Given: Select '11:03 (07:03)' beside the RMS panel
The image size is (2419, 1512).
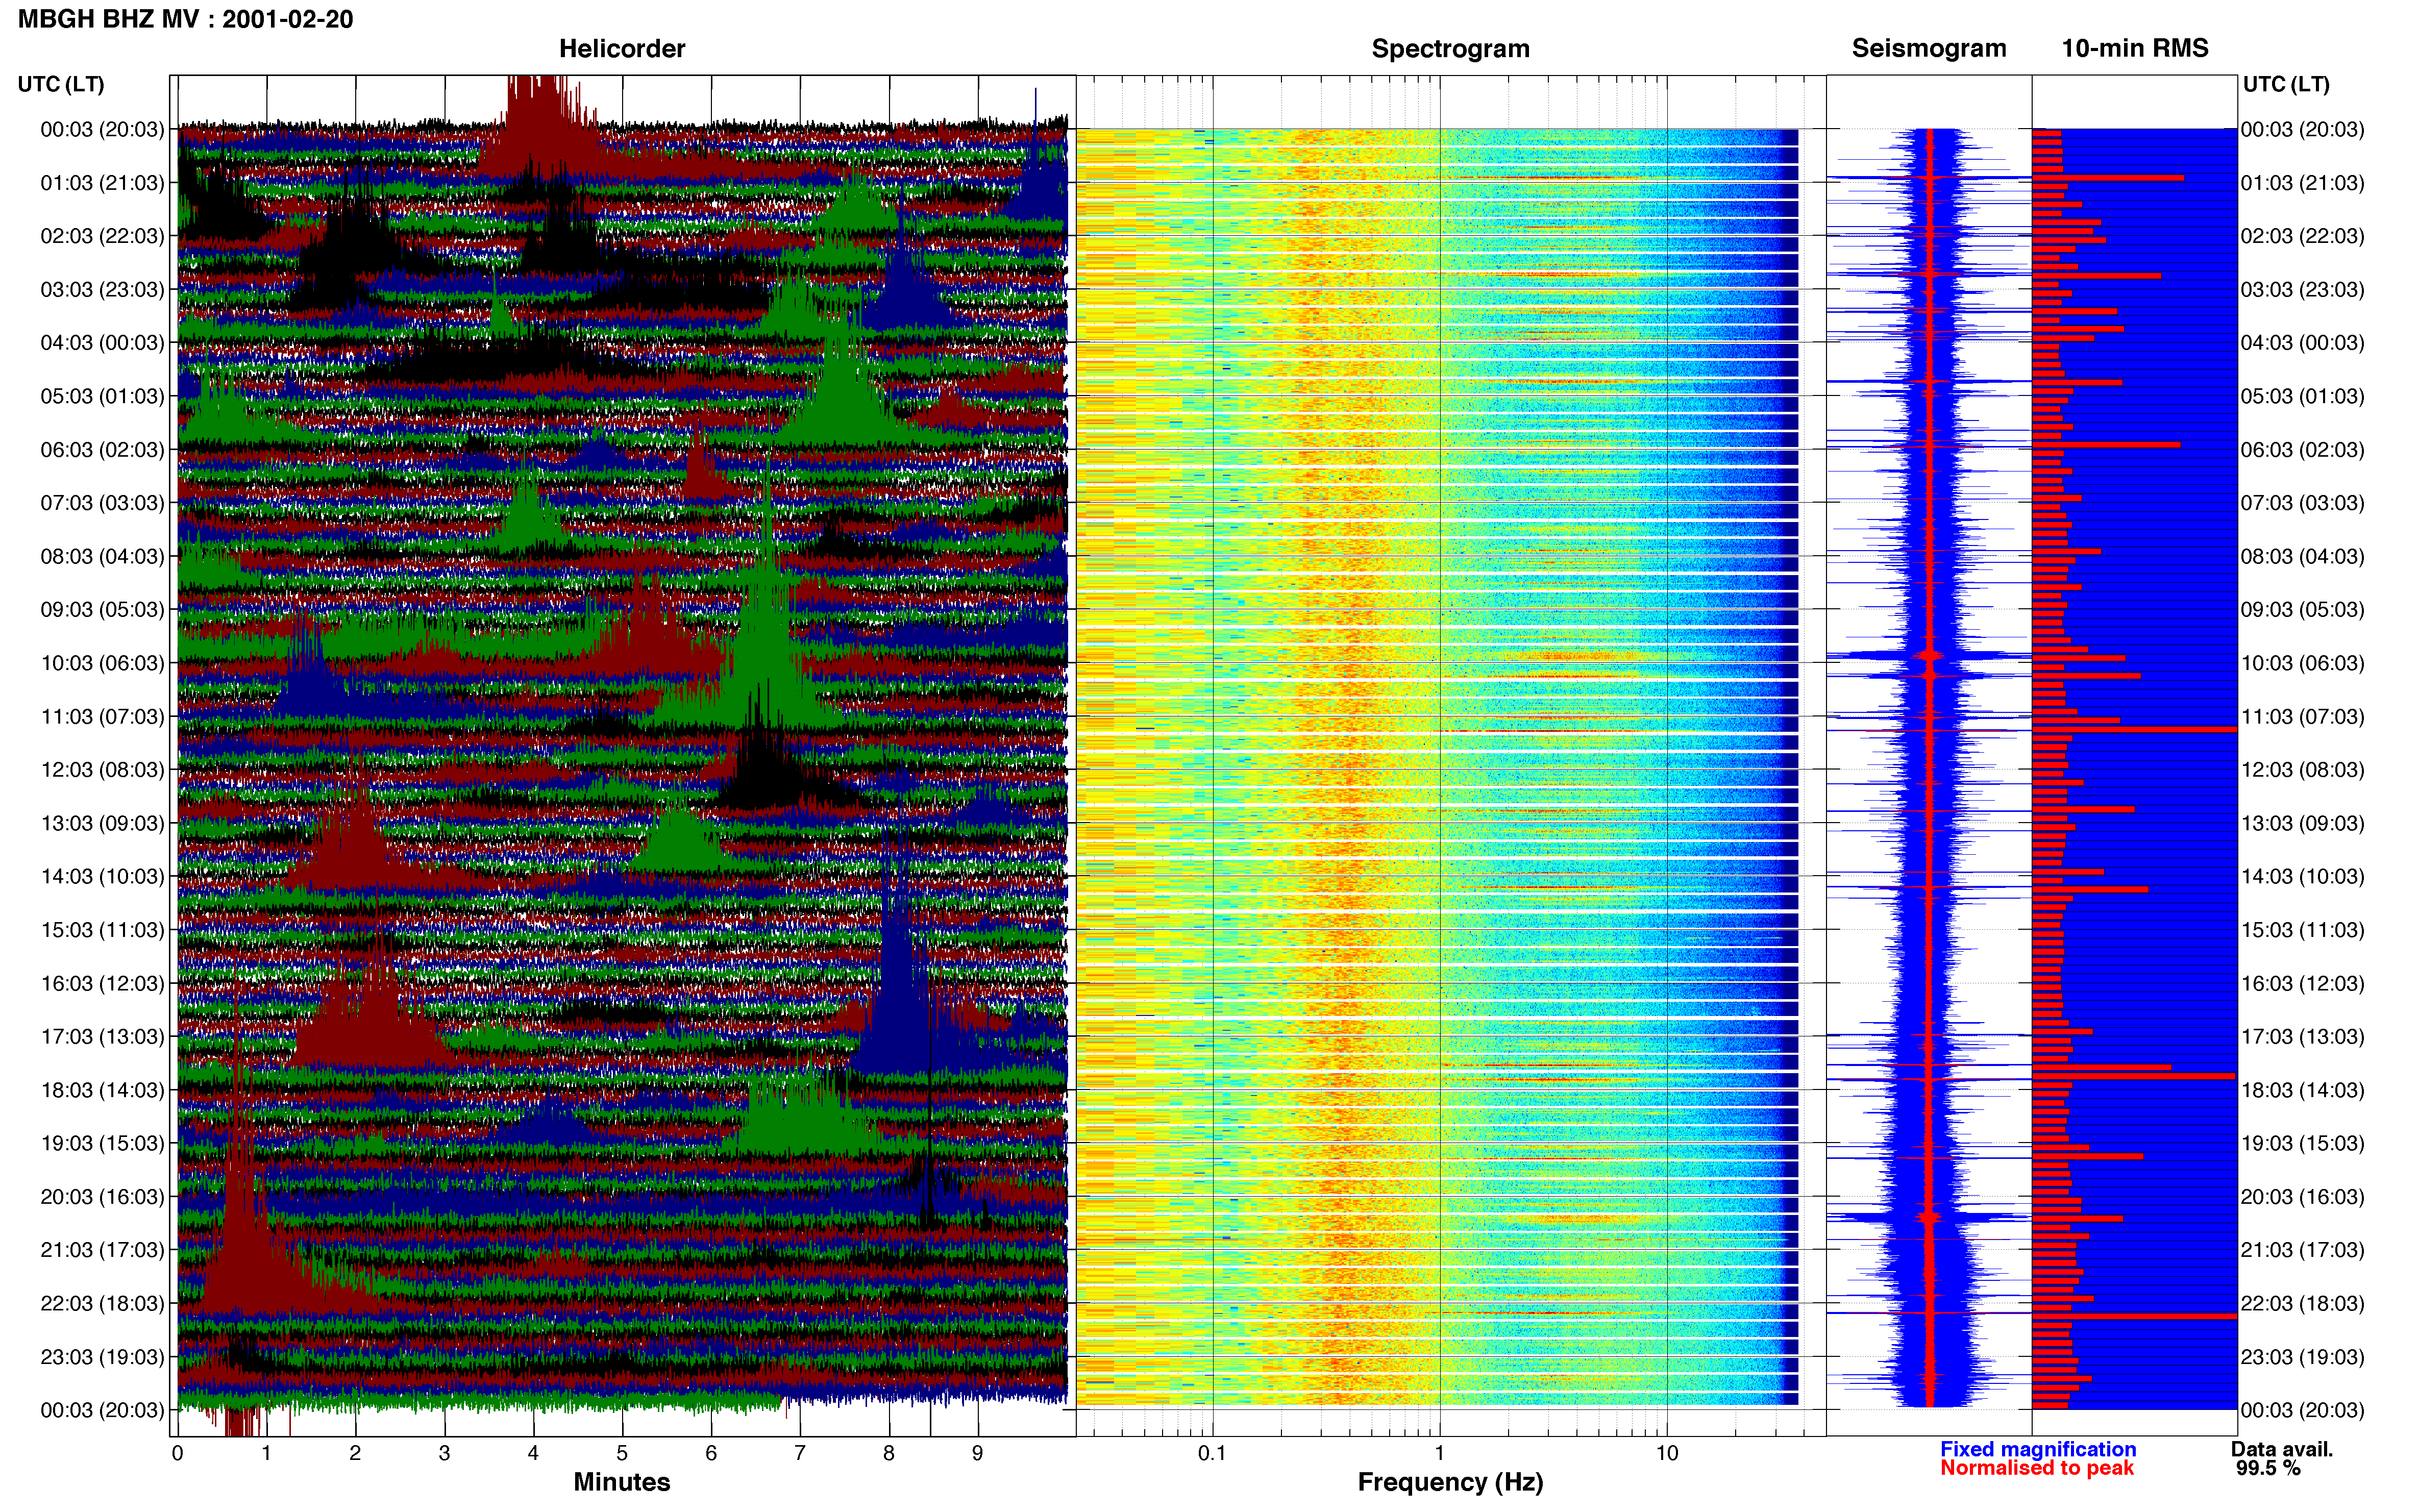Looking at the screenshot, I should [2302, 717].
